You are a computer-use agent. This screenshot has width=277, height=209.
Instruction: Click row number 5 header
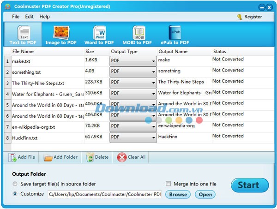[x=7, y=105]
